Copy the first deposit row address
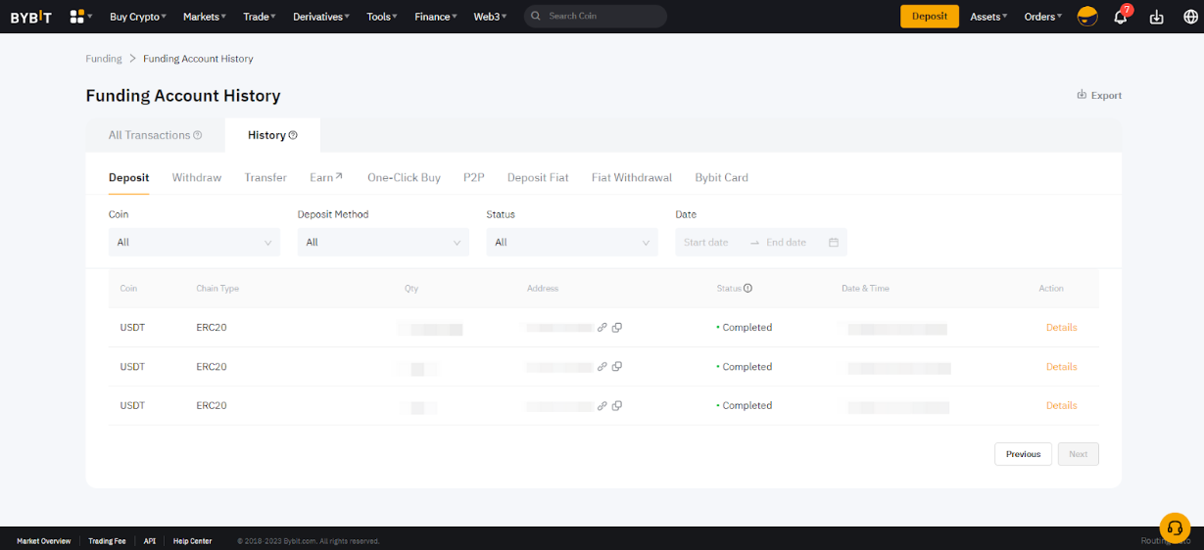Image resolution: width=1204 pixels, height=550 pixels. (x=617, y=328)
